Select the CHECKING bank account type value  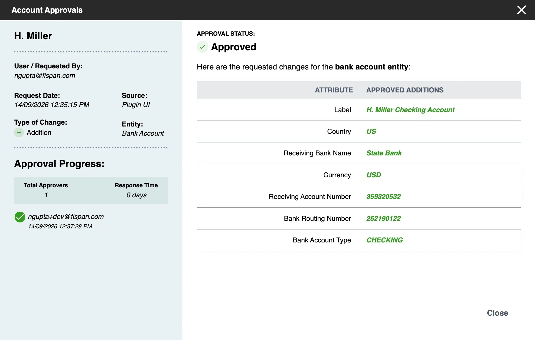click(x=384, y=240)
